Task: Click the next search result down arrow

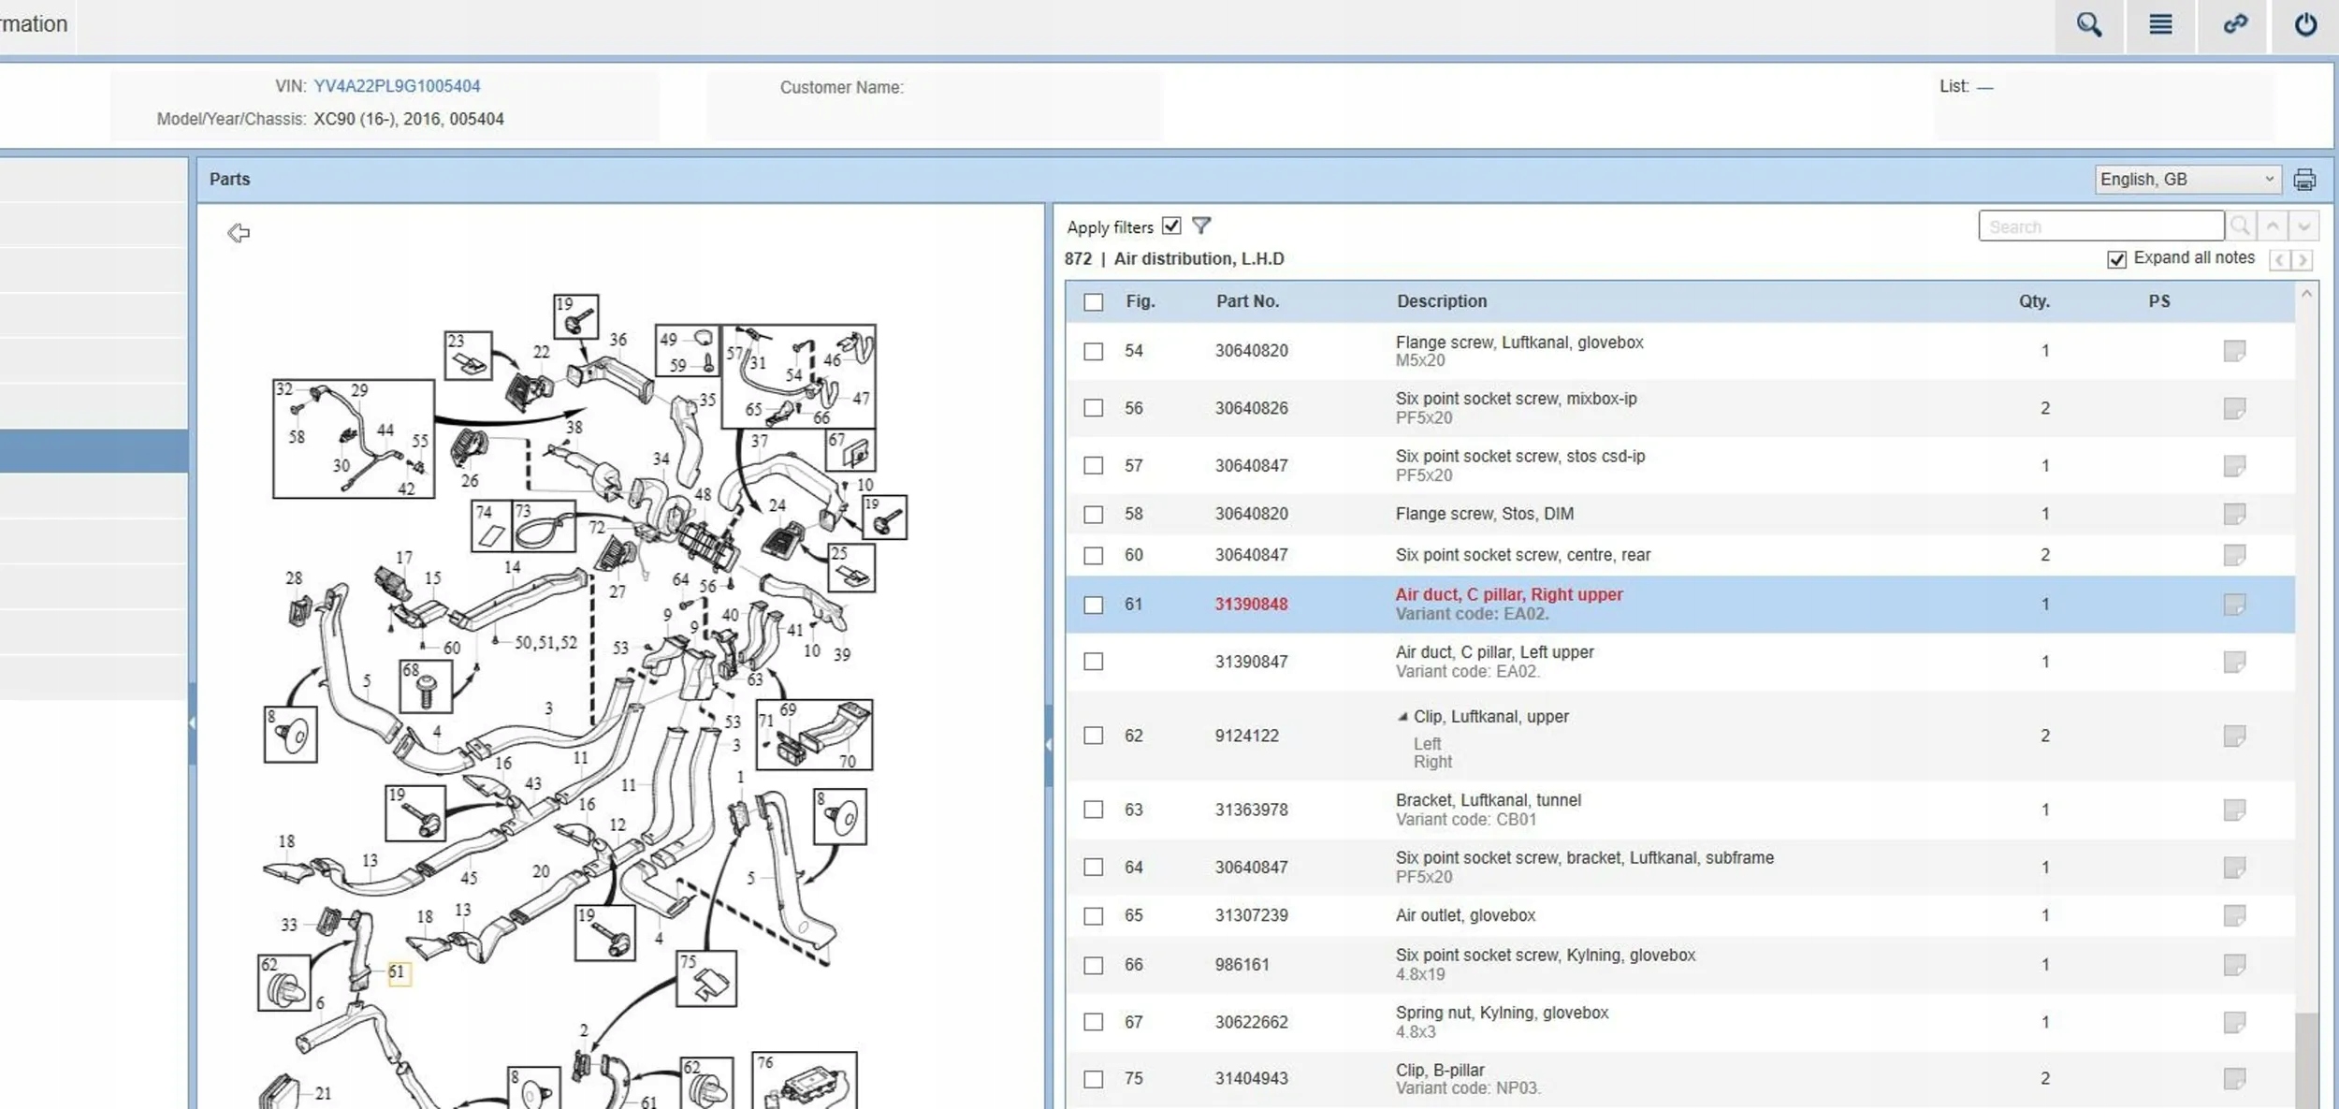Action: [x=2303, y=226]
